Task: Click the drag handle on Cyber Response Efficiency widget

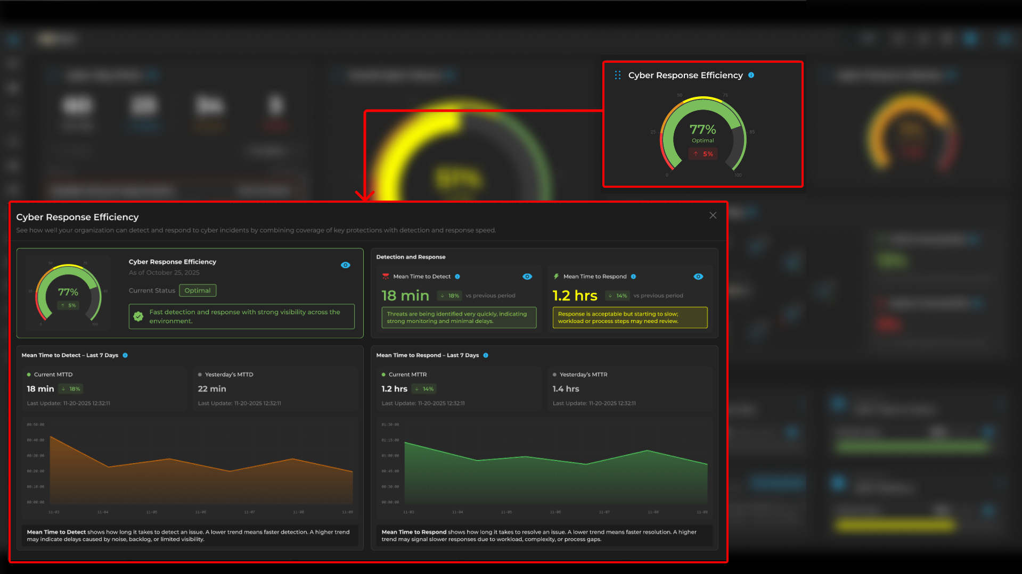Action: click(618, 76)
